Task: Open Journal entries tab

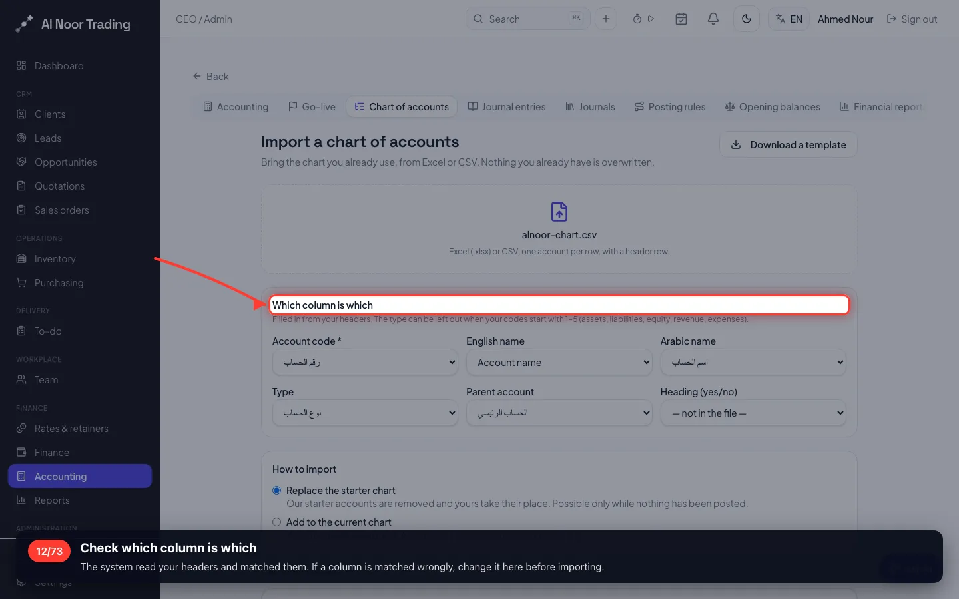Action: [506, 106]
